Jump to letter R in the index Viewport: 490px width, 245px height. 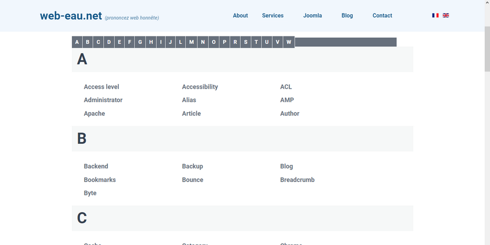(x=235, y=42)
